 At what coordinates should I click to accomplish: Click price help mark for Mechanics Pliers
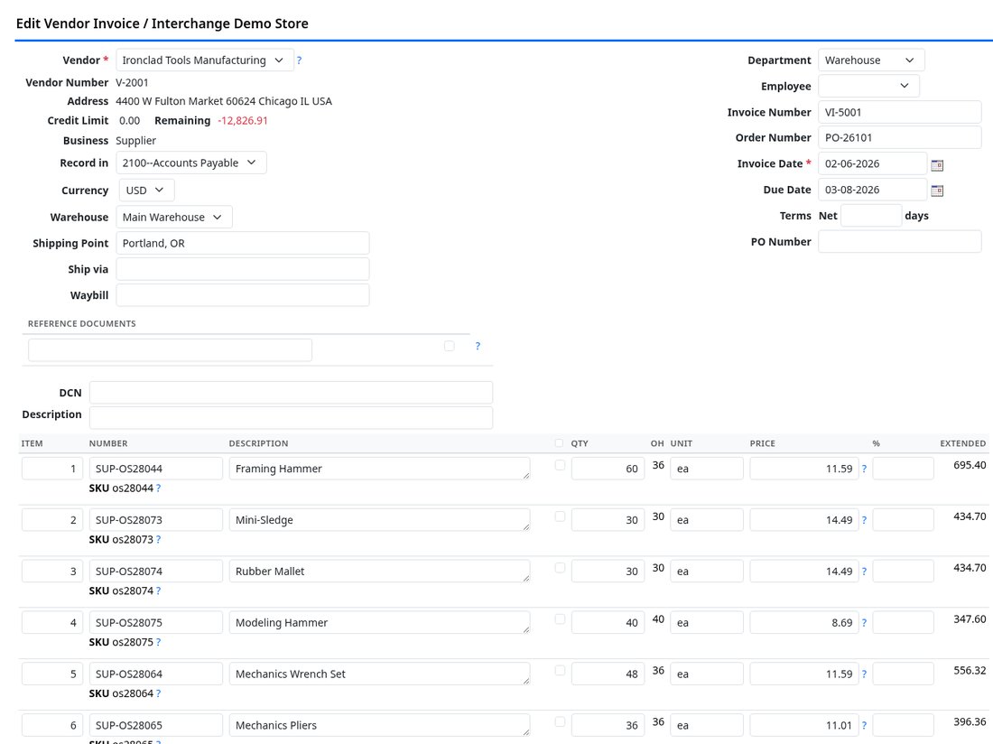click(864, 725)
